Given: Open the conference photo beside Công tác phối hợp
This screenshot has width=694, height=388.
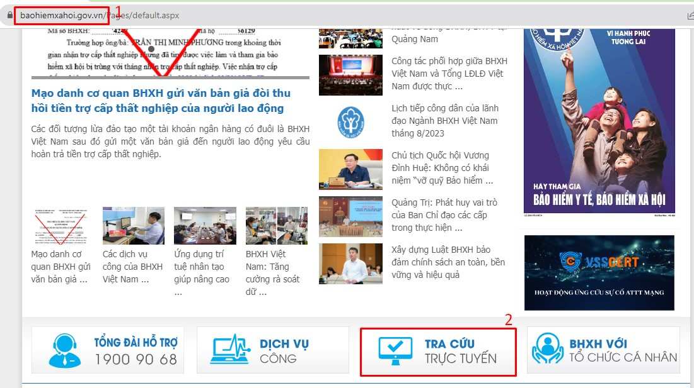Looking at the screenshot, I should [x=350, y=75].
